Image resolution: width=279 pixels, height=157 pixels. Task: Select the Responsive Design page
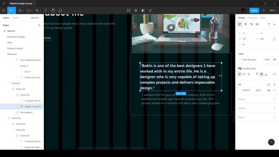(x=16, y=37)
